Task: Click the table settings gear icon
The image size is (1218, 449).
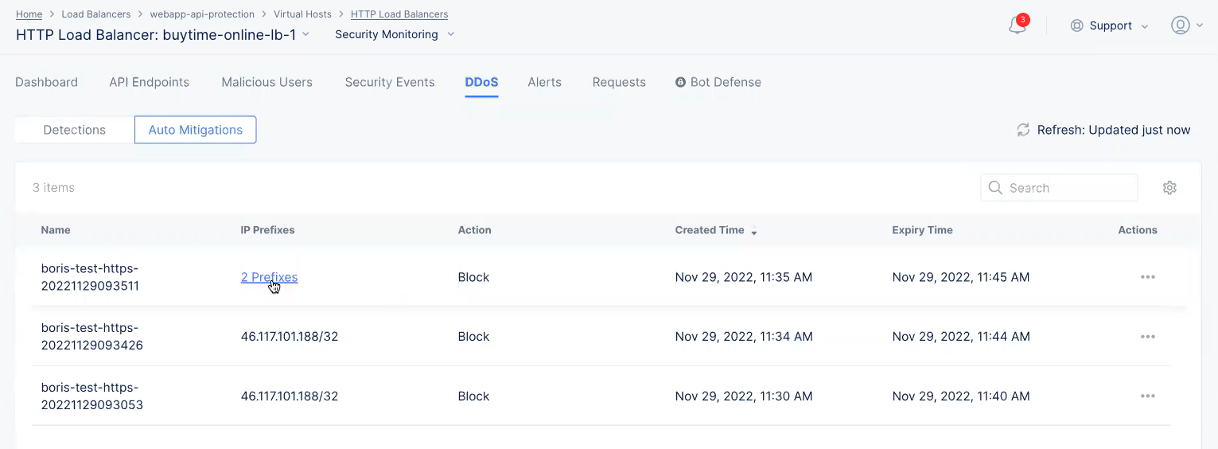Action: point(1169,188)
